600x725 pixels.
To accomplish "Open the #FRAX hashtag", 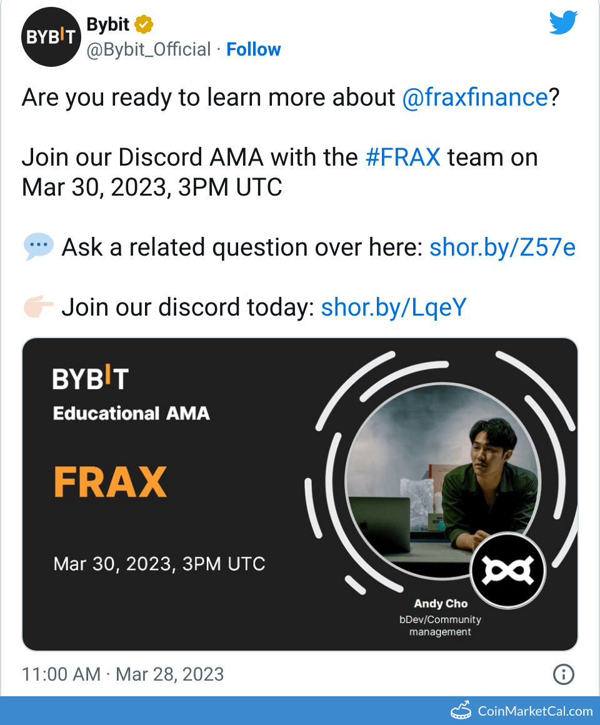I will [x=402, y=157].
